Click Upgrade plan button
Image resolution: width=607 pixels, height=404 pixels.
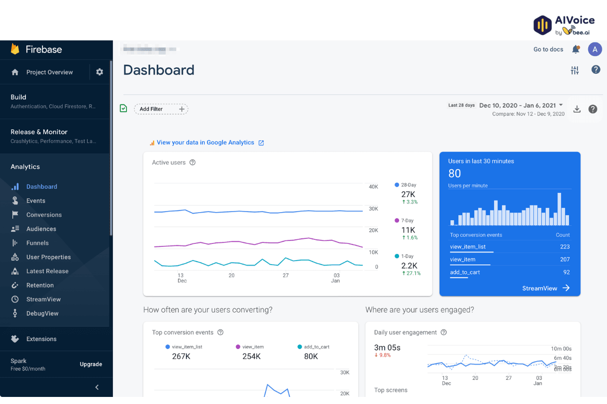click(91, 364)
